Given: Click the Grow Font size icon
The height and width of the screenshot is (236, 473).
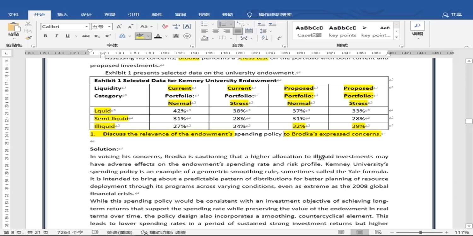Looking at the screenshot, I should (x=119, y=27).
